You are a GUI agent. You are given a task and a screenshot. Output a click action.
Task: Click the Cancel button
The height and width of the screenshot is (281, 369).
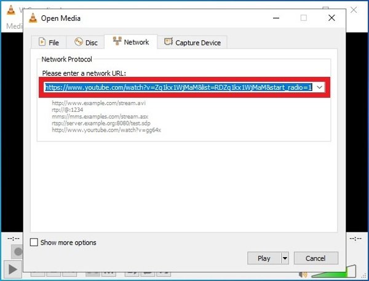coord(316,258)
